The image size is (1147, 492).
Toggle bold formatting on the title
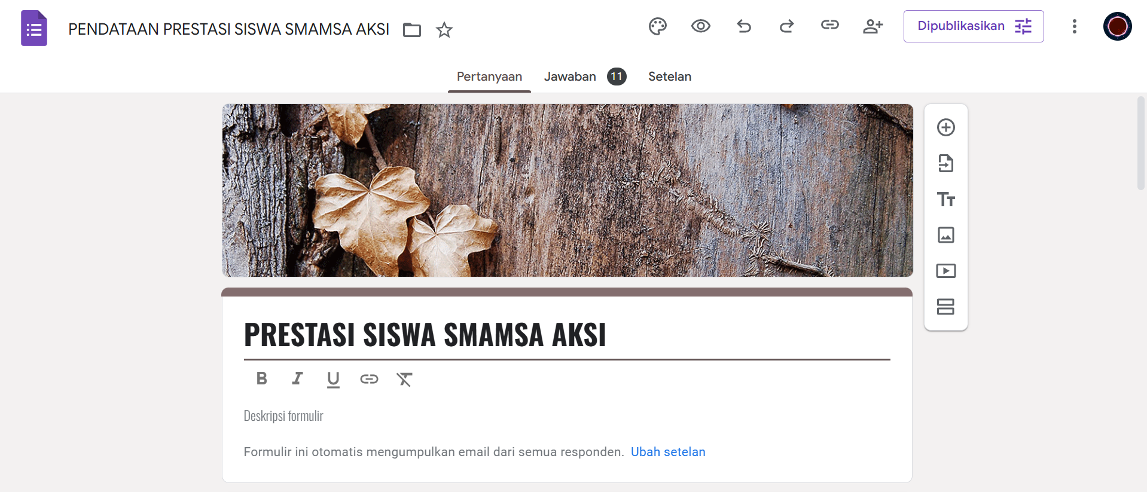pyautogui.click(x=261, y=378)
